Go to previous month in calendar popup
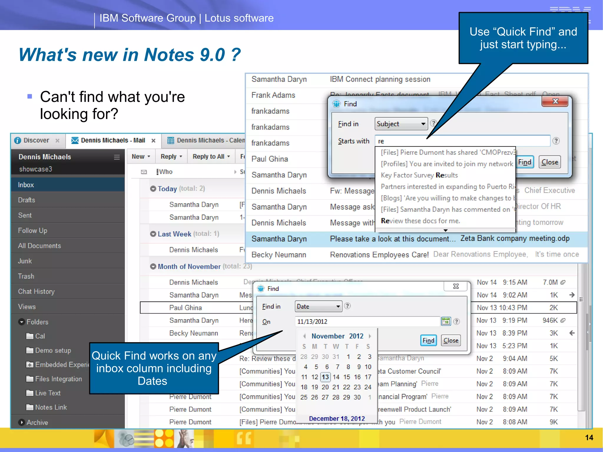Screen dimensions: 603x452 [304, 336]
